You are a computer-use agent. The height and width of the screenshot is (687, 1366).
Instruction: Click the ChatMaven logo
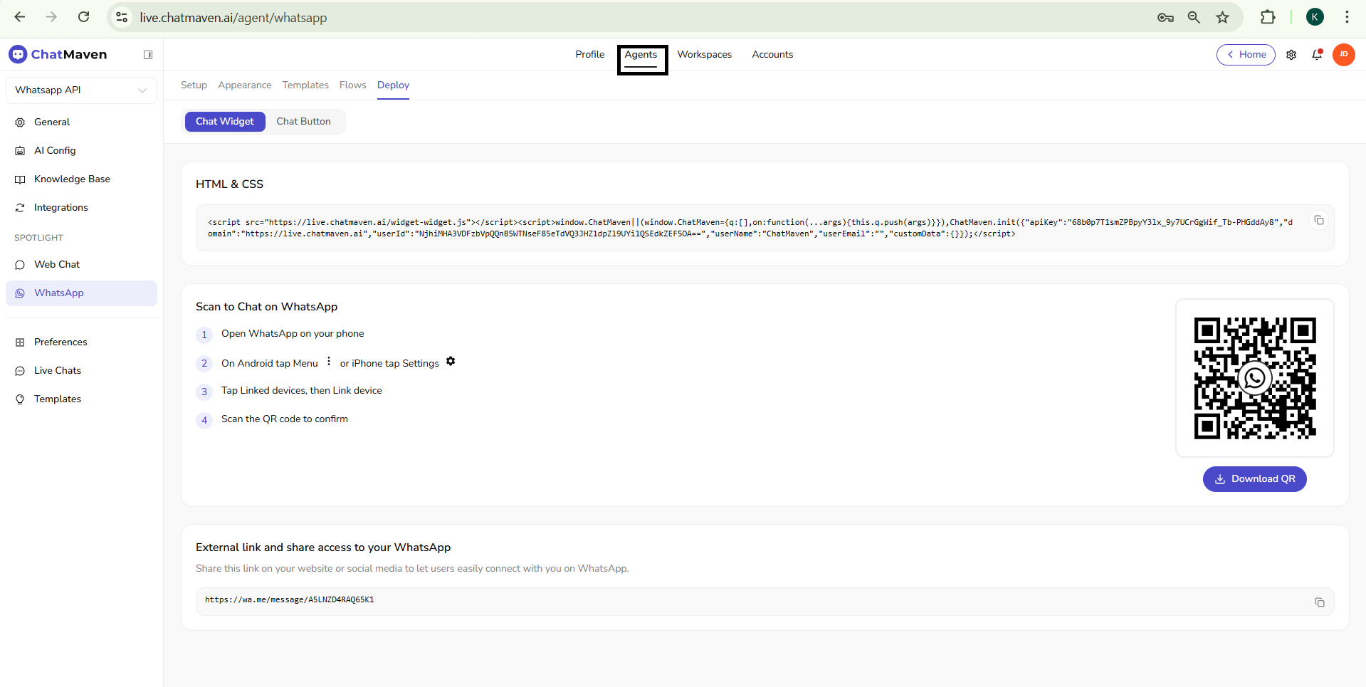[x=58, y=55]
